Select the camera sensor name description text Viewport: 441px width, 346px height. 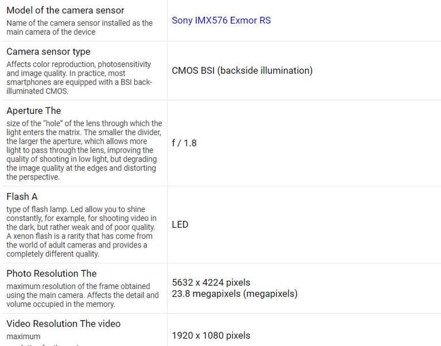click(79, 27)
